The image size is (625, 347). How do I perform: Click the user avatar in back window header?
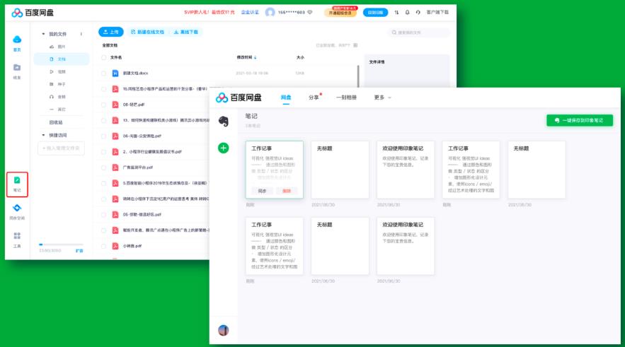(270, 12)
